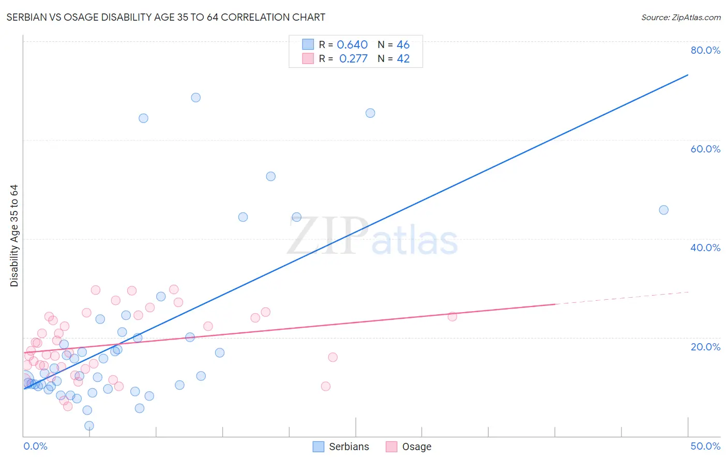This screenshot has width=727, height=461.
Task: Click the lowest blue data point
Action: click(x=89, y=426)
